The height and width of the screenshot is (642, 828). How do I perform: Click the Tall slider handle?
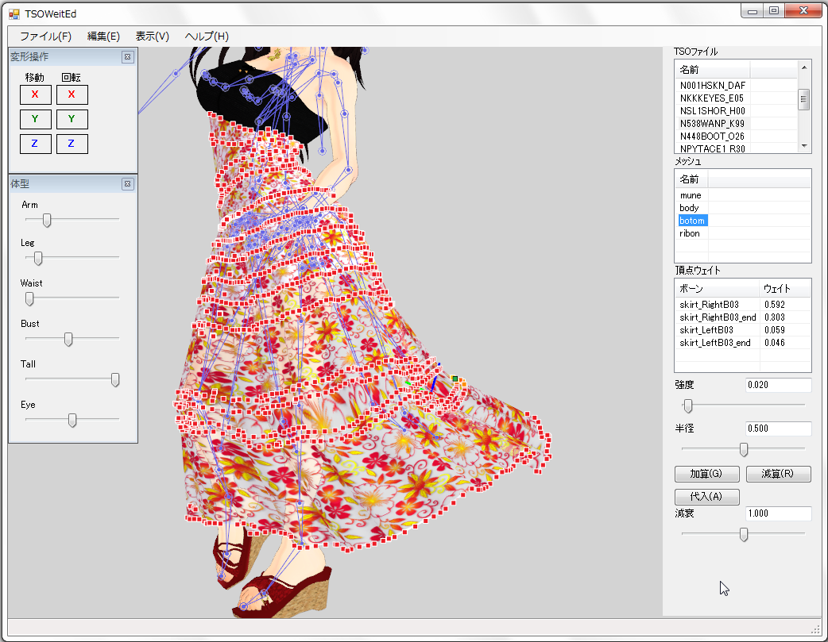click(x=115, y=380)
